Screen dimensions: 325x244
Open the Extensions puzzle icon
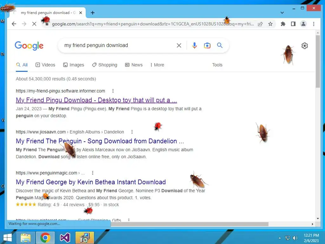(x=283, y=24)
